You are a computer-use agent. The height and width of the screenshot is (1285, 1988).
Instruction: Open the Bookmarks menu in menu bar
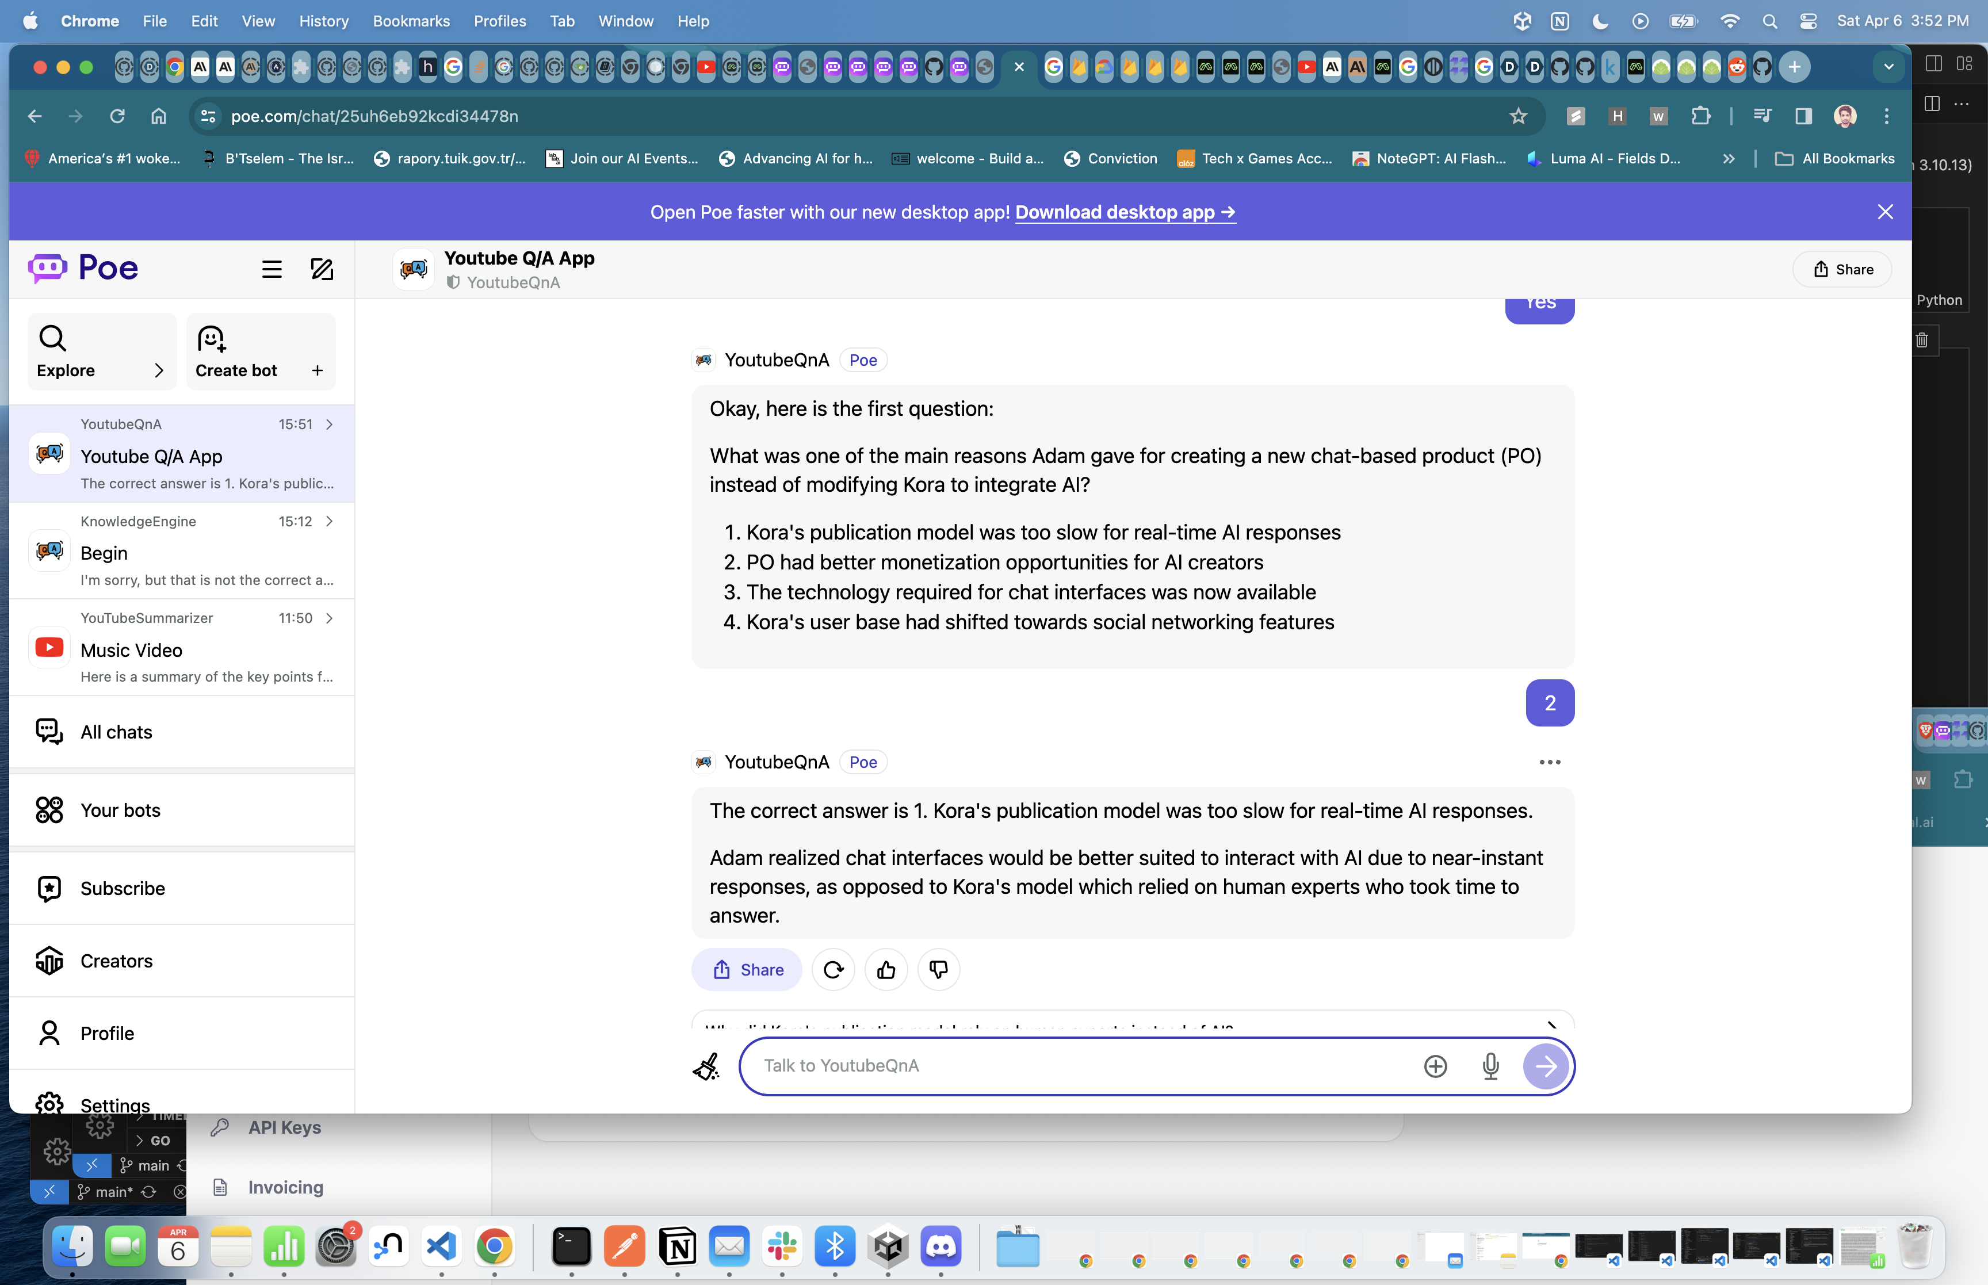[411, 21]
